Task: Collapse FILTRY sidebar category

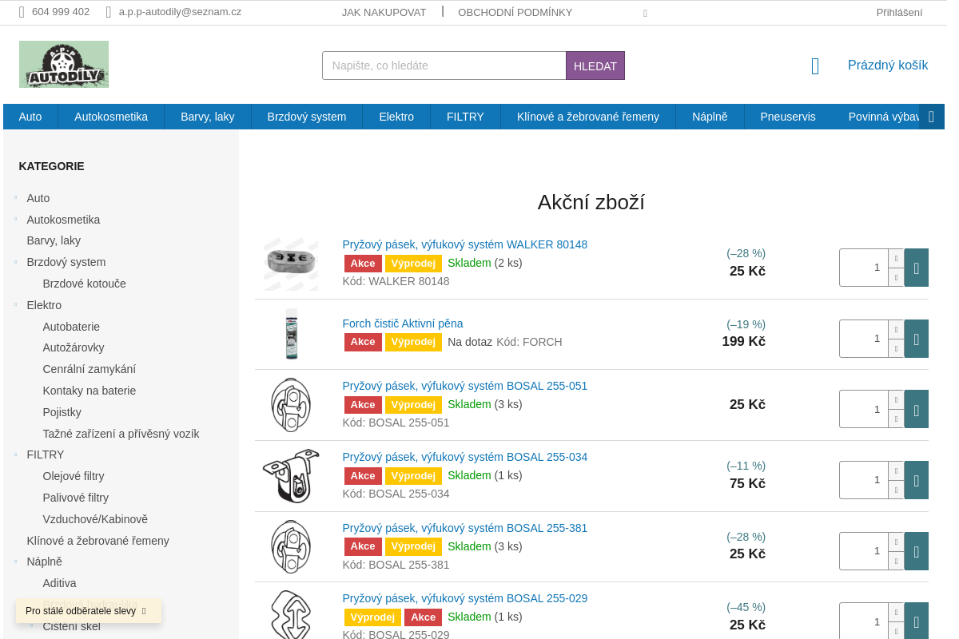Action: coord(15,454)
